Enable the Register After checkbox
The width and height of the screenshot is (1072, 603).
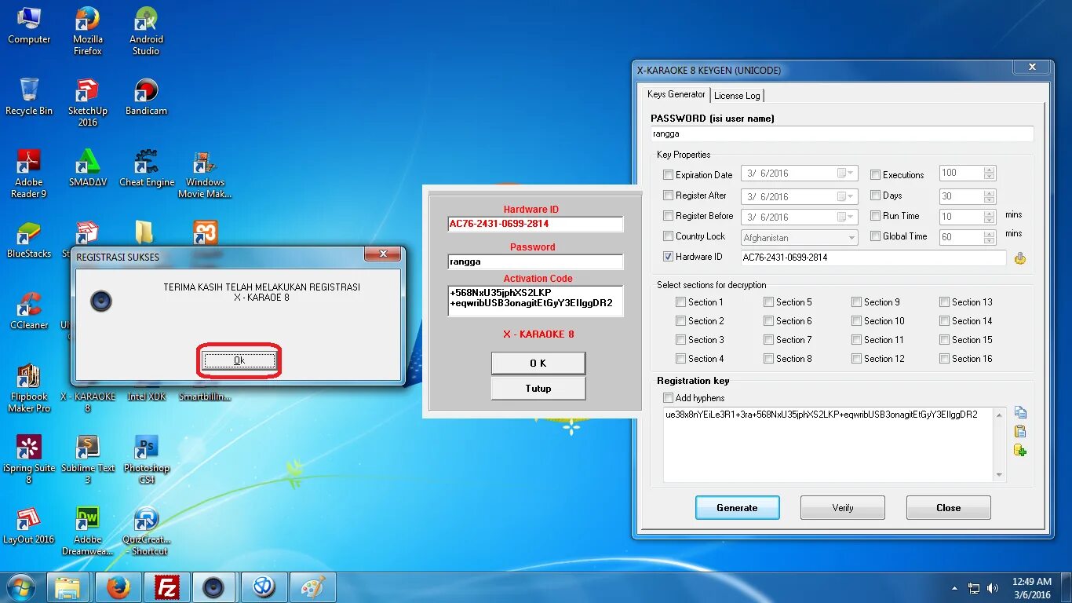point(668,196)
